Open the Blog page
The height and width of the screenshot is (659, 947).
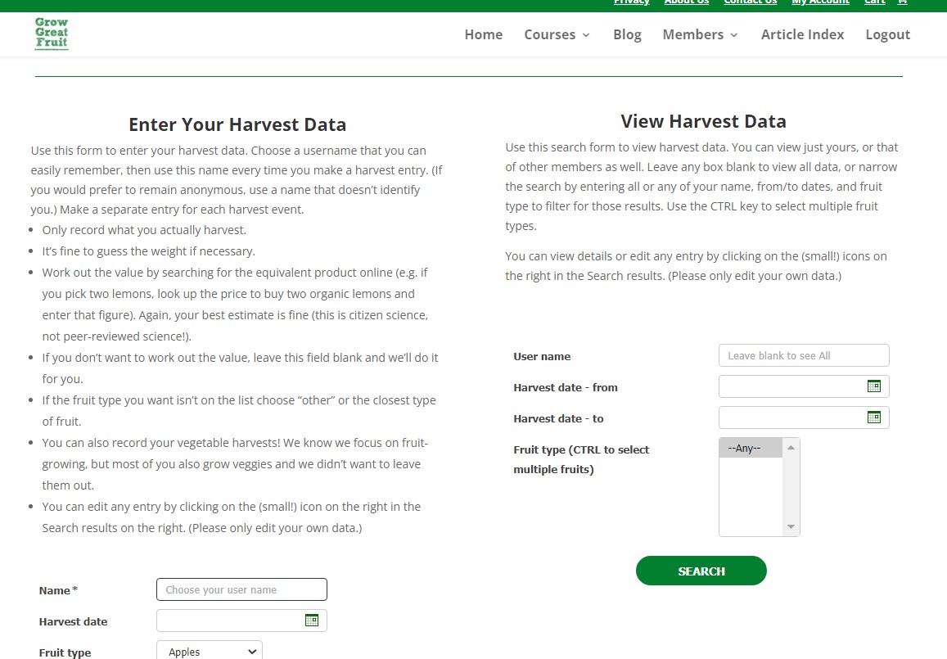pyautogui.click(x=627, y=34)
